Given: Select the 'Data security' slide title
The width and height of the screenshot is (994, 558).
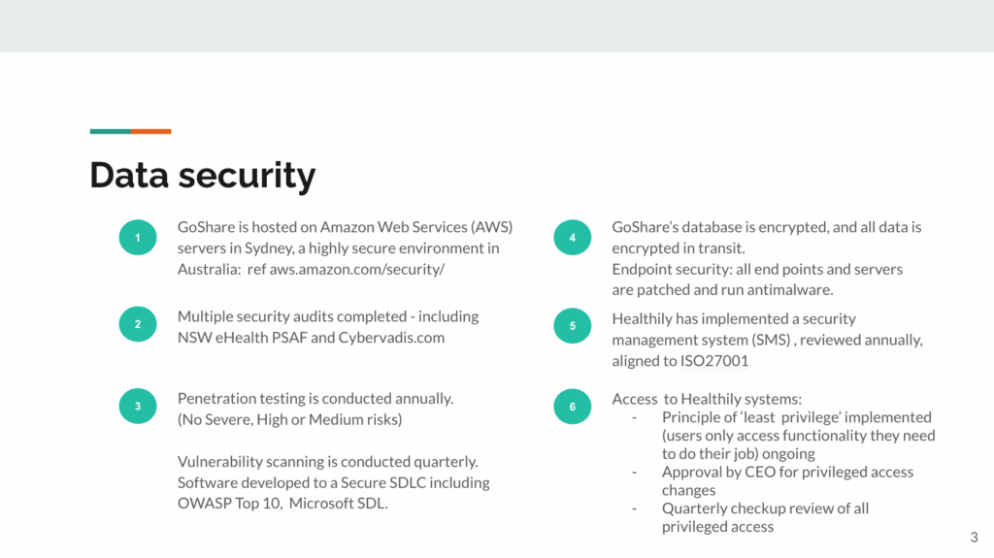Looking at the screenshot, I should tap(203, 176).
